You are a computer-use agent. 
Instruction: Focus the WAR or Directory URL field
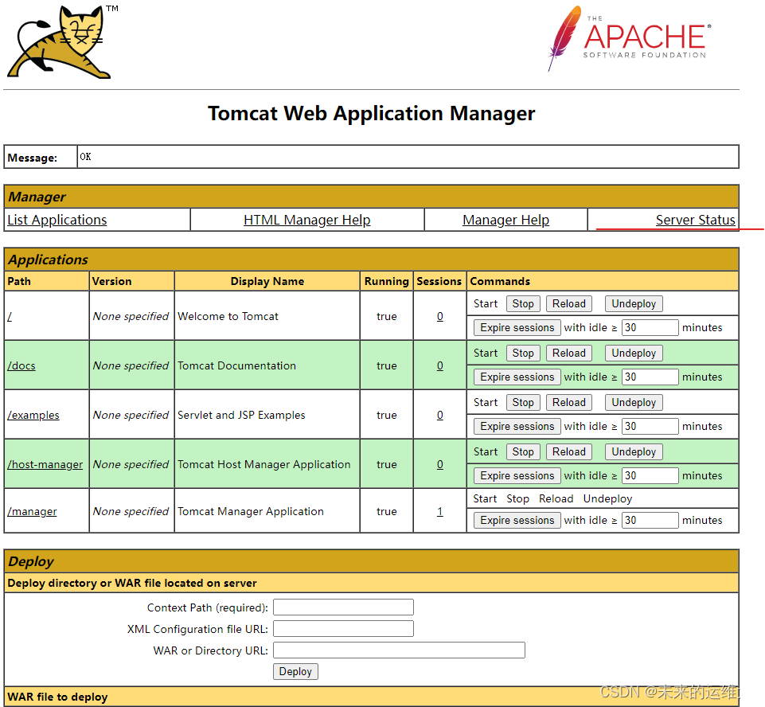[399, 650]
